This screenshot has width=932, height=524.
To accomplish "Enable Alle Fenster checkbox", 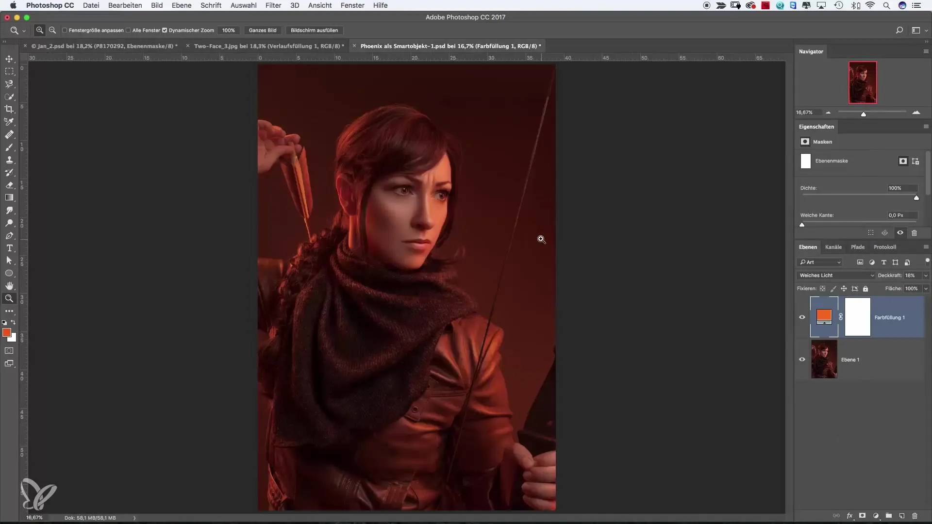I will coord(128,30).
